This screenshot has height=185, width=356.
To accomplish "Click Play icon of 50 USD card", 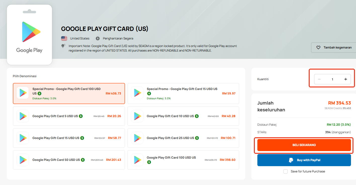I will pyautogui.click(x=23, y=160).
